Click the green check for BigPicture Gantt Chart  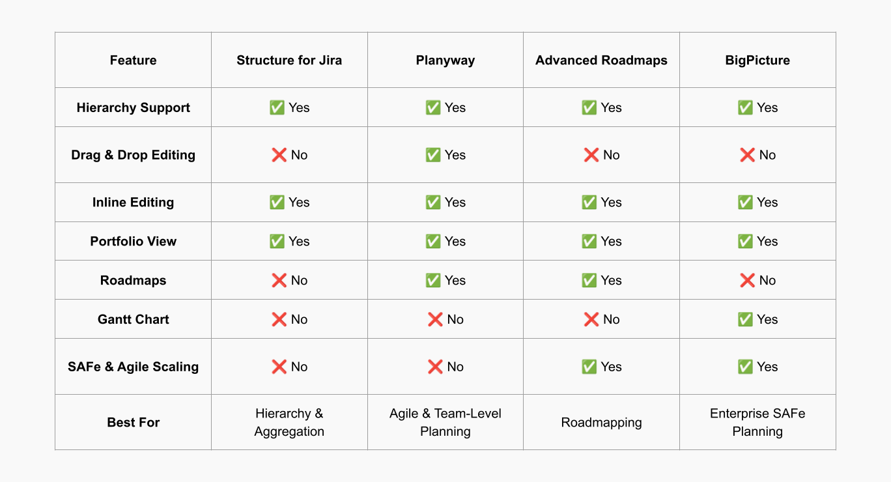coord(745,320)
